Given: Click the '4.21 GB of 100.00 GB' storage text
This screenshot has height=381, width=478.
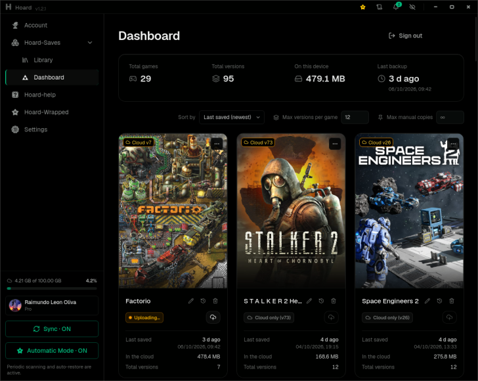Looking at the screenshot, I should click(x=38, y=280).
